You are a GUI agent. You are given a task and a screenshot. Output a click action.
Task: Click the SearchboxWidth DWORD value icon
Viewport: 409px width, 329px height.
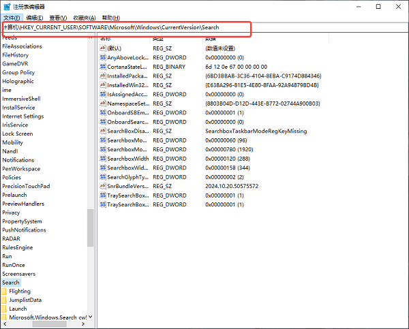103,159
